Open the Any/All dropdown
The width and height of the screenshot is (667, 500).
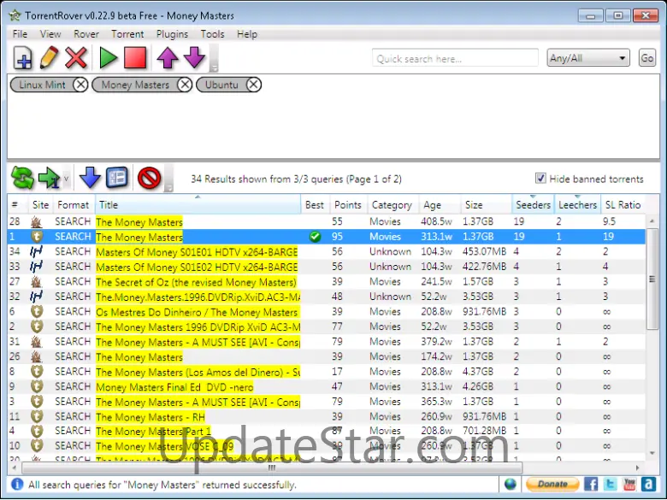587,58
